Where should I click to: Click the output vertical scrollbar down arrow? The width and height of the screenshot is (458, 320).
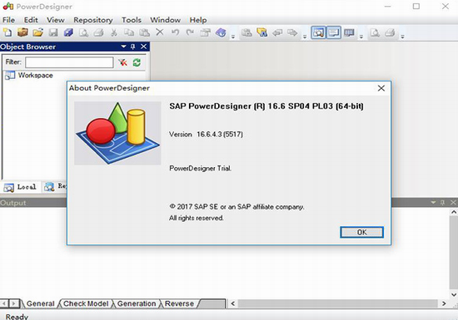coord(454,295)
